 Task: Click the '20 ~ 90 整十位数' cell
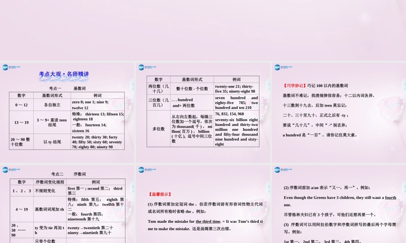21,142
